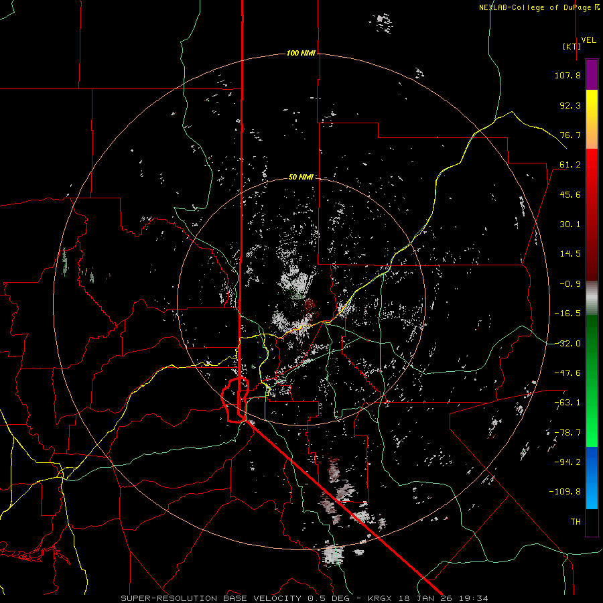
Task: Click the 107.8 legend value
Action: (x=567, y=75)
